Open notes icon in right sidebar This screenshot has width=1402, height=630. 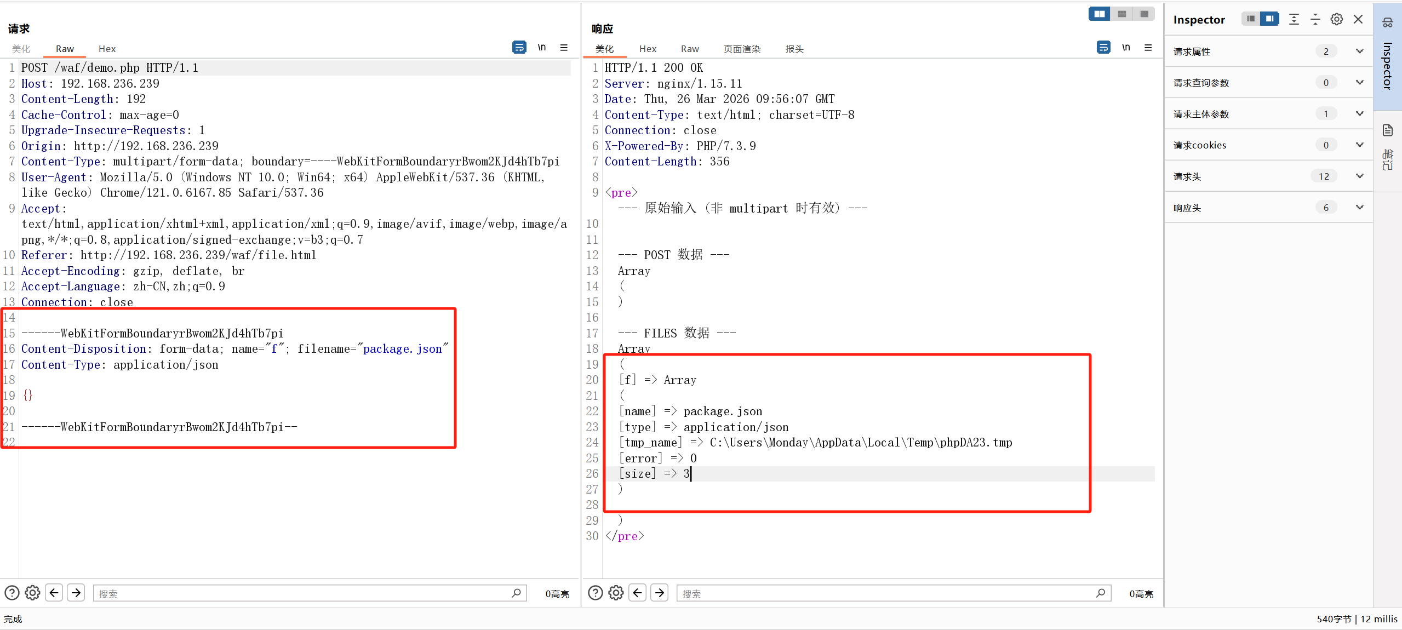(1387, 130)
